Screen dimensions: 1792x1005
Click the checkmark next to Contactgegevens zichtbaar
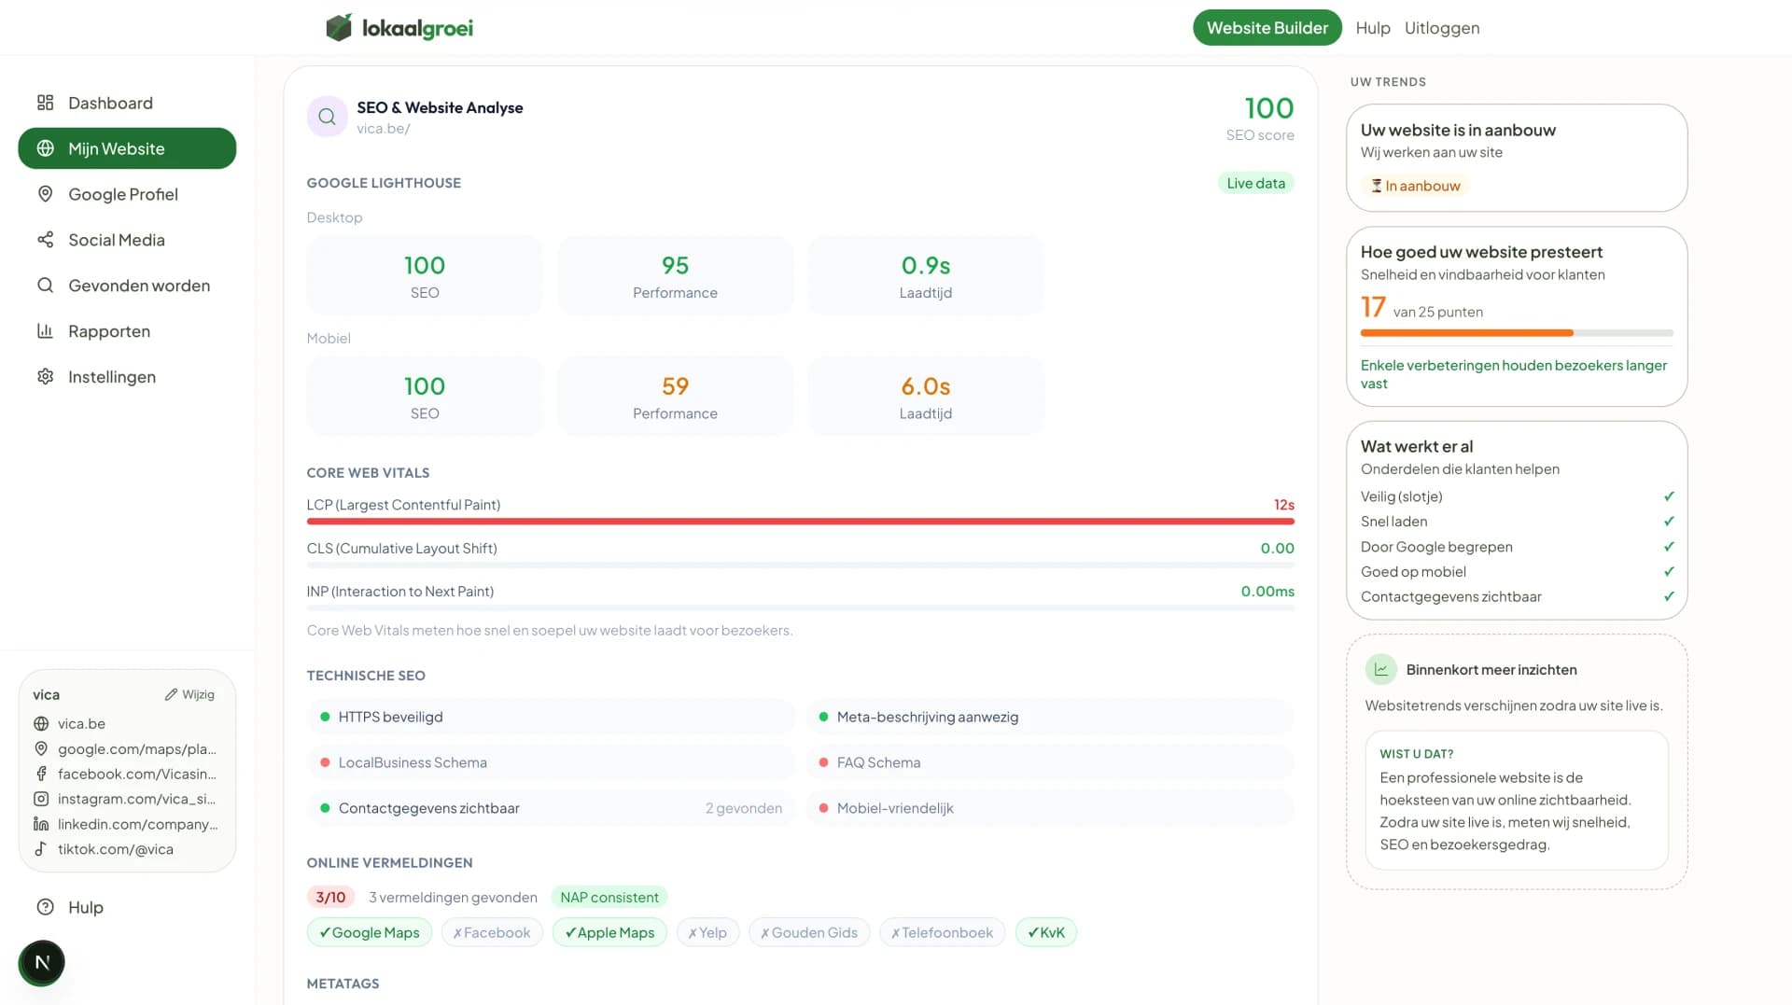1669,597
